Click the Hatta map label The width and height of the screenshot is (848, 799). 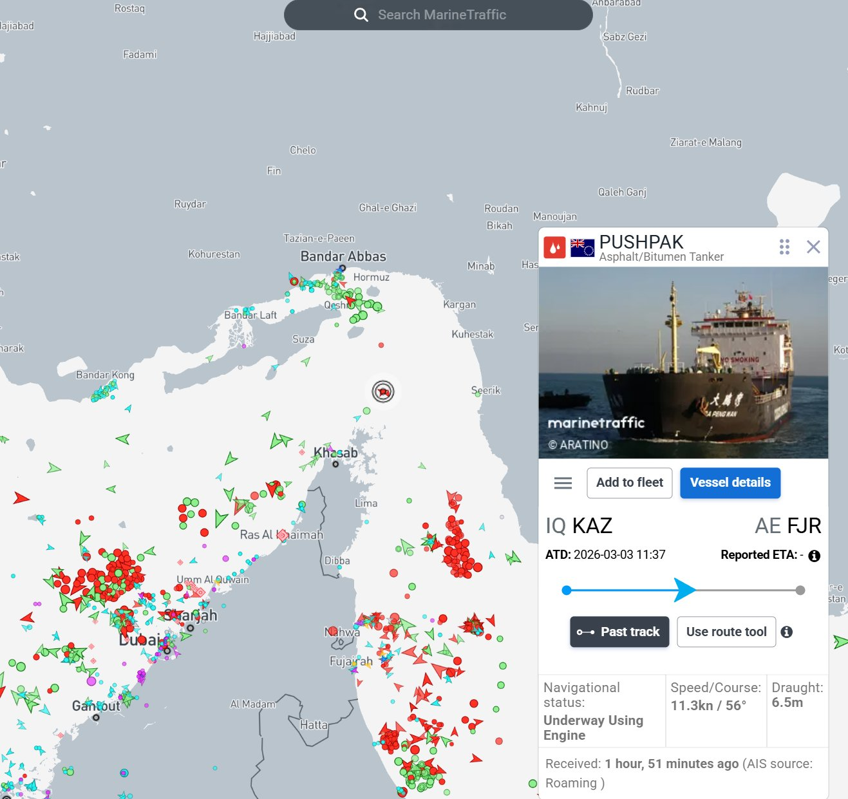coord(314,725)
